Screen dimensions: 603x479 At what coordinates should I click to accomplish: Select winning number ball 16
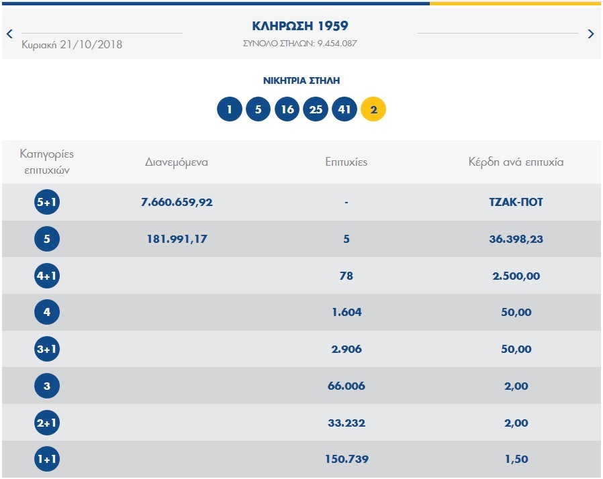click(x=287, y=109)
